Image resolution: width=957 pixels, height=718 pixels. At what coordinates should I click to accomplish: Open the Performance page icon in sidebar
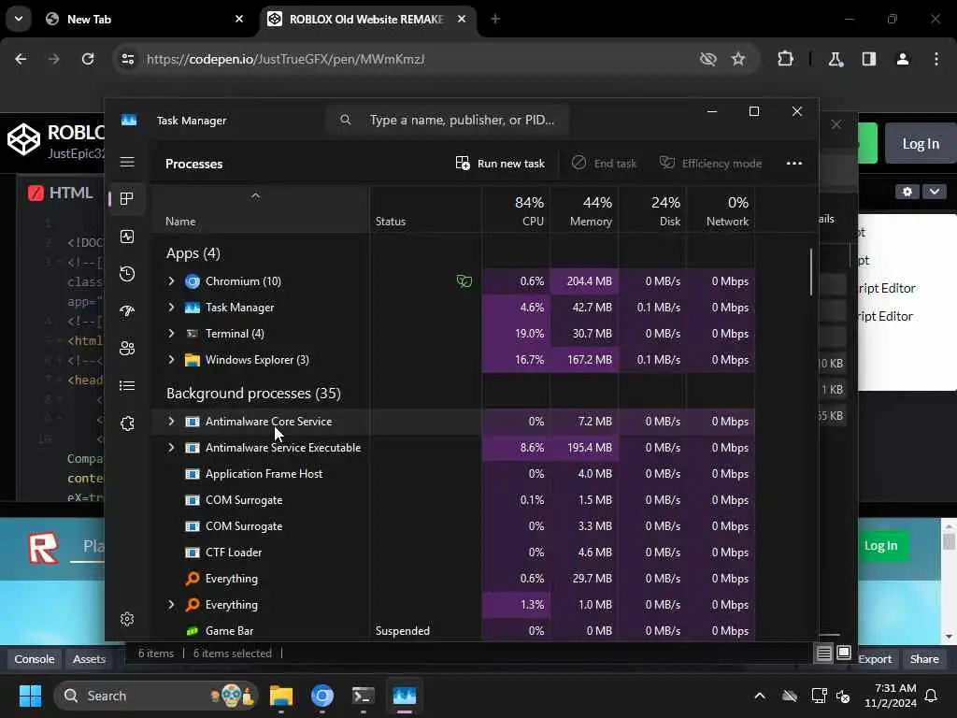(x=127, y=237)
